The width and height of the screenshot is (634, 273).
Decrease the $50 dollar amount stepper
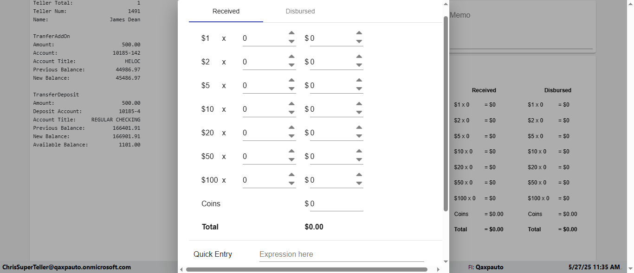pyautogui.click(x=359, y=160)
